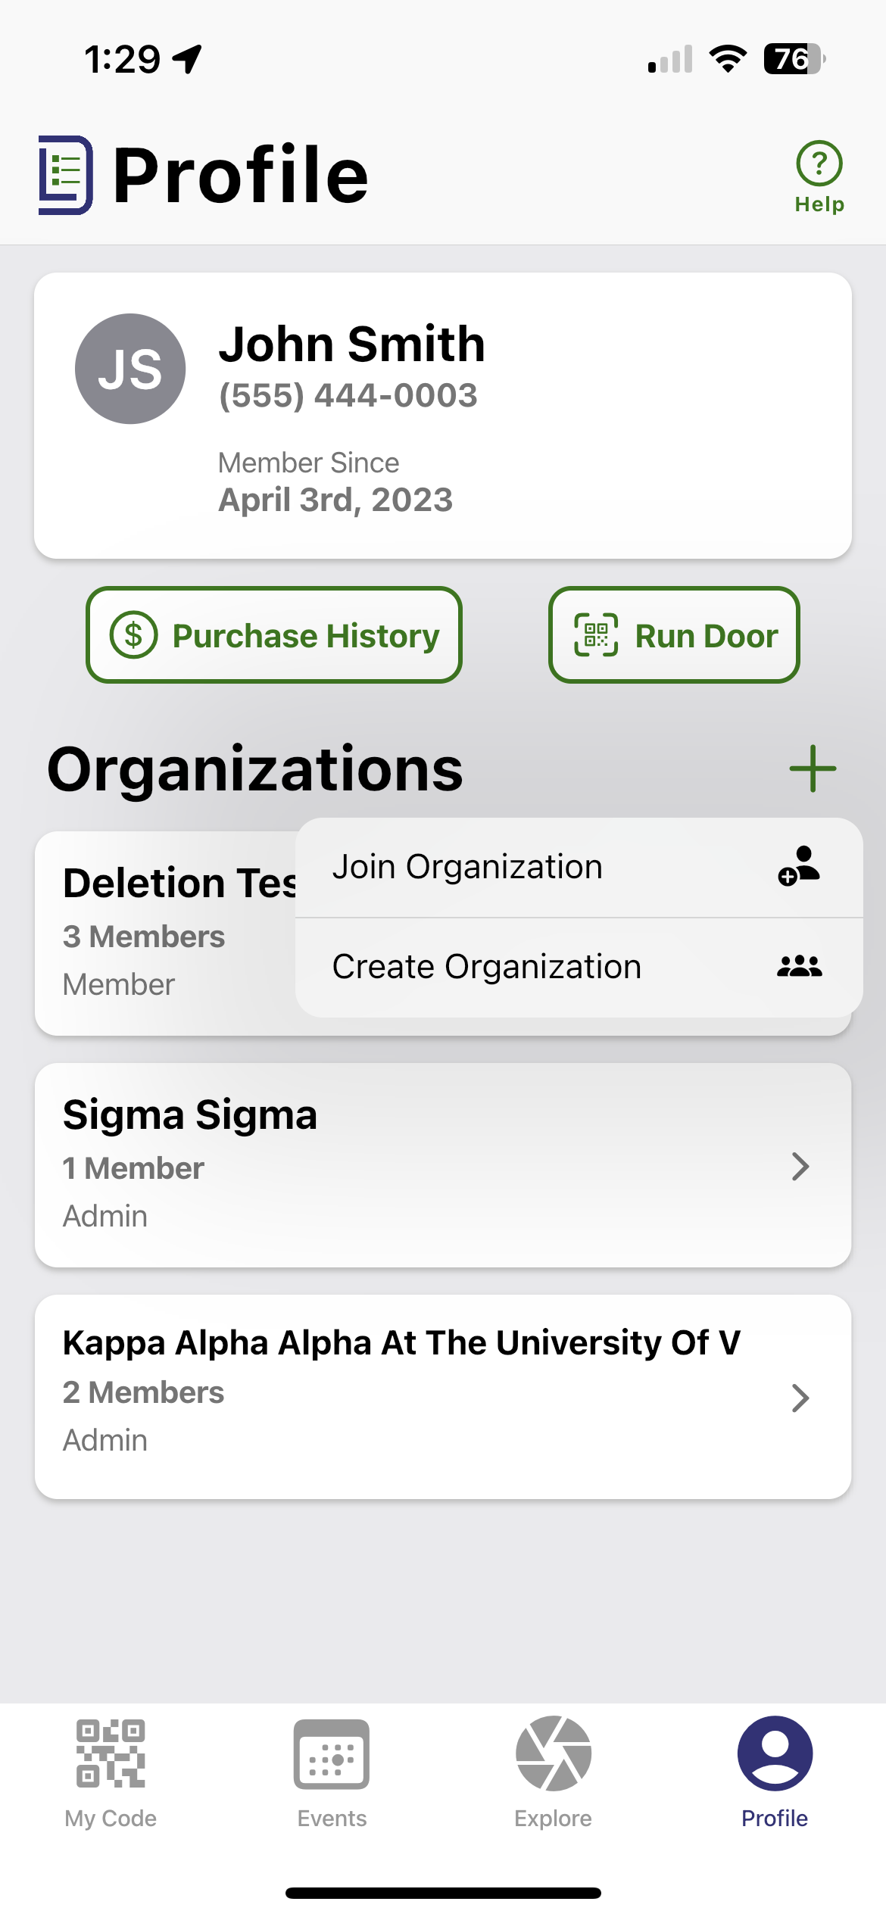886x1917 pixels.
Task: Expand Sigma Sigma chevron arrow
Action: [800, 1166]
